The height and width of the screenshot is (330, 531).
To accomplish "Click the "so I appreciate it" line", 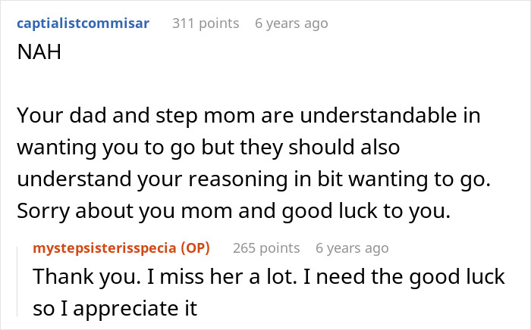I will (x=115, y=307).
